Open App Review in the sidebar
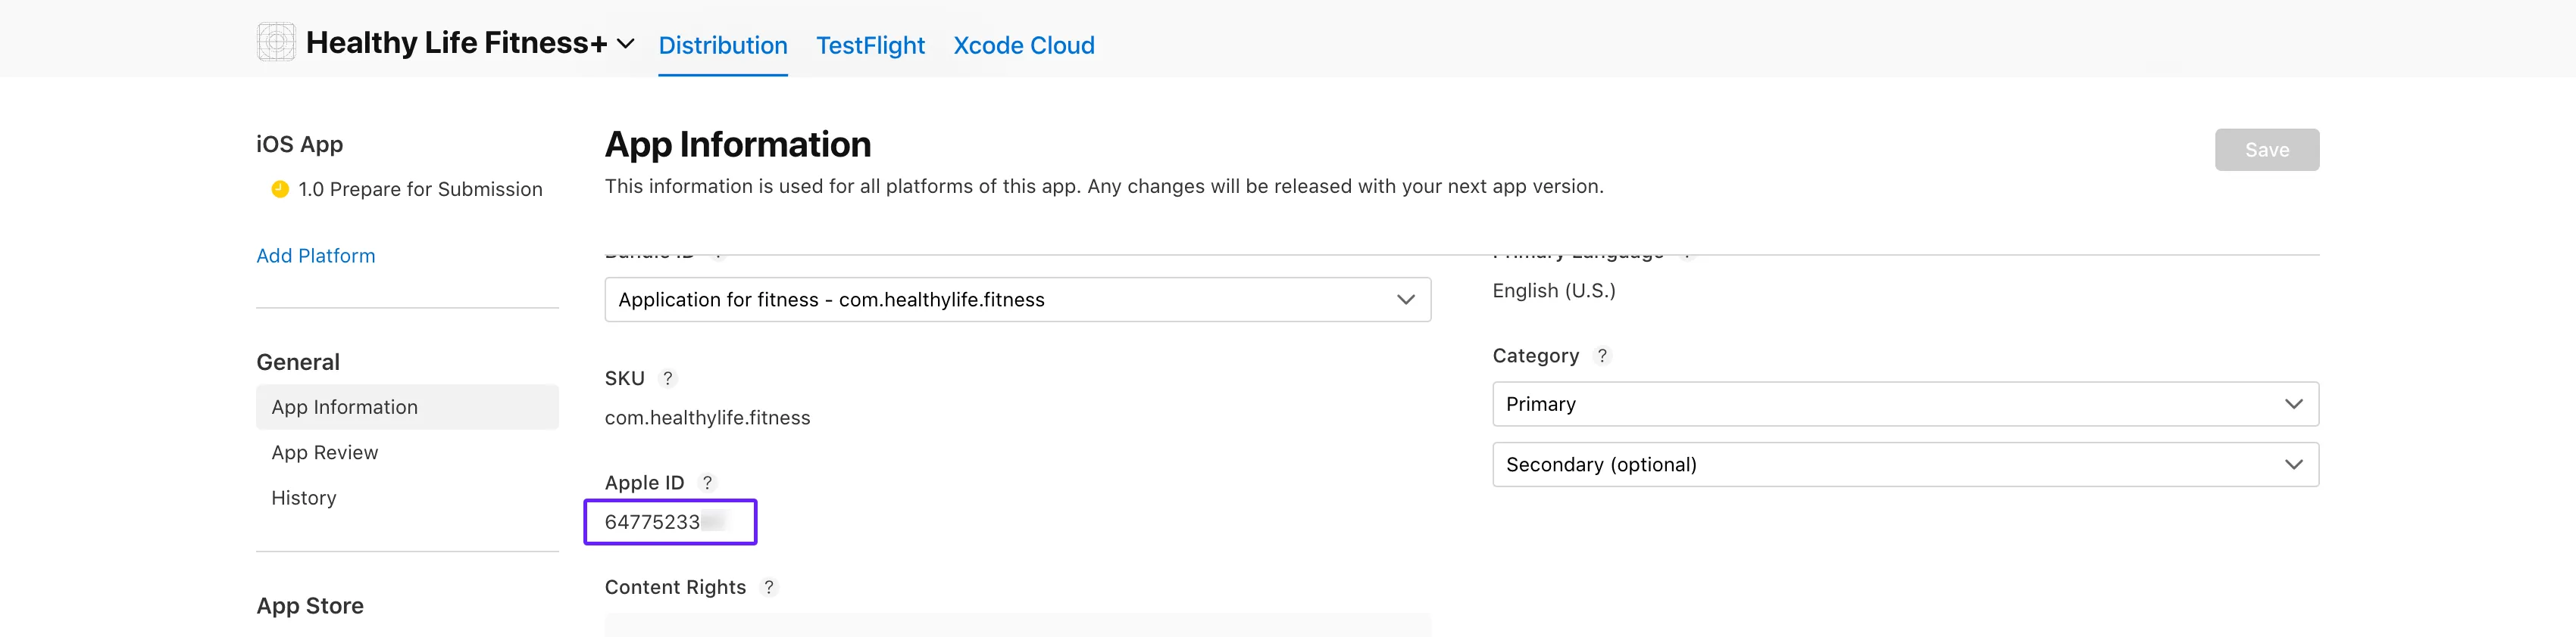The height and width of the screenshot is (637, 2576). [325, 452]
